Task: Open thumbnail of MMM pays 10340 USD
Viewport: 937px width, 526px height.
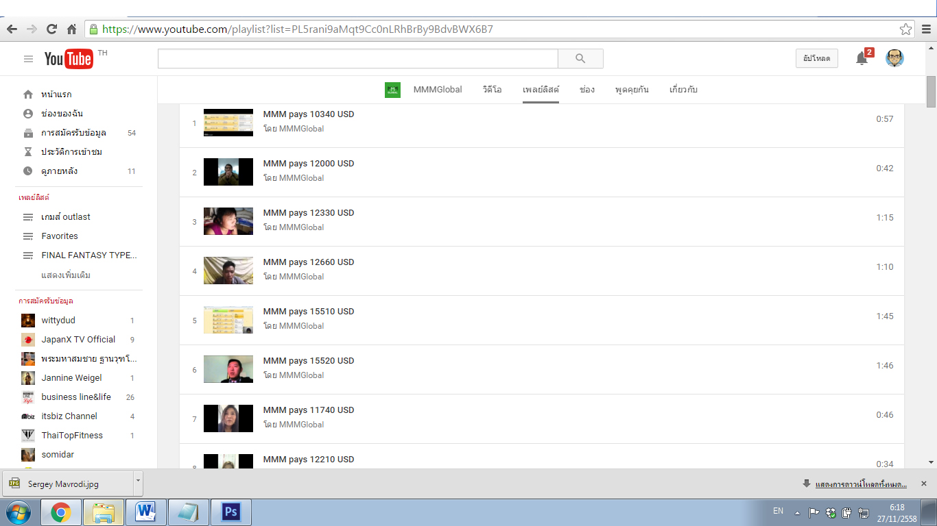Action: point(228,123)
